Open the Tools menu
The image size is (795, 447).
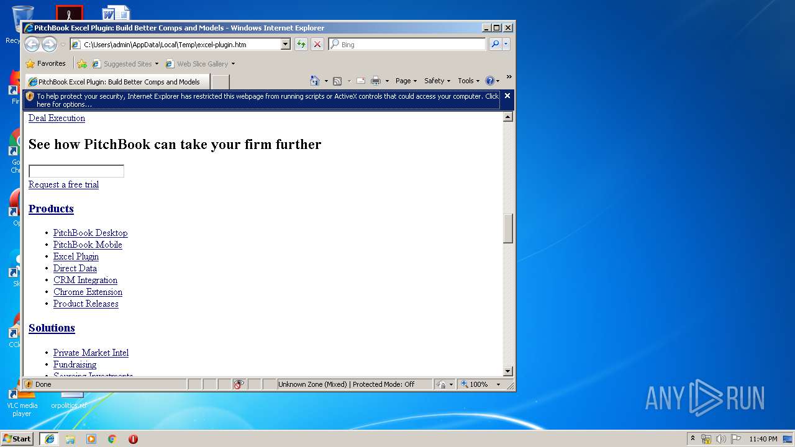pos(469,81)
